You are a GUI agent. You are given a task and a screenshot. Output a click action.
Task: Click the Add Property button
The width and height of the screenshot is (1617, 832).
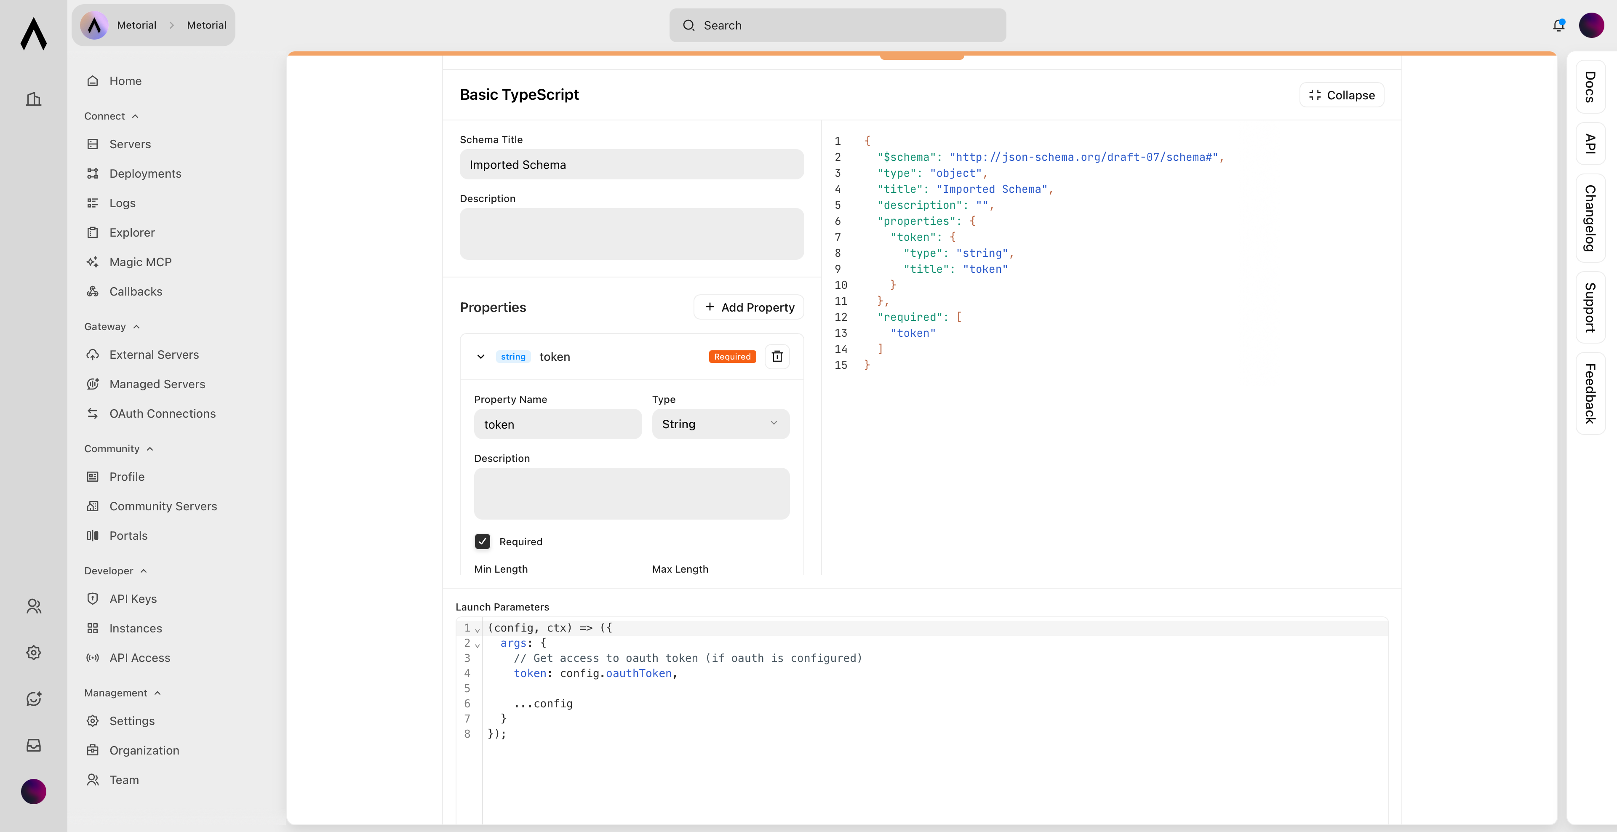(x=749, y=307)
